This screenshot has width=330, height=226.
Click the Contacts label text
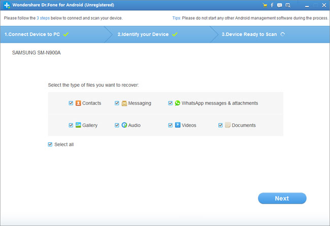[x=91, y=103]
